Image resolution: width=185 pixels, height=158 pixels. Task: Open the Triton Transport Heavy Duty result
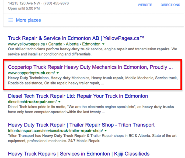tap(81, 125)
